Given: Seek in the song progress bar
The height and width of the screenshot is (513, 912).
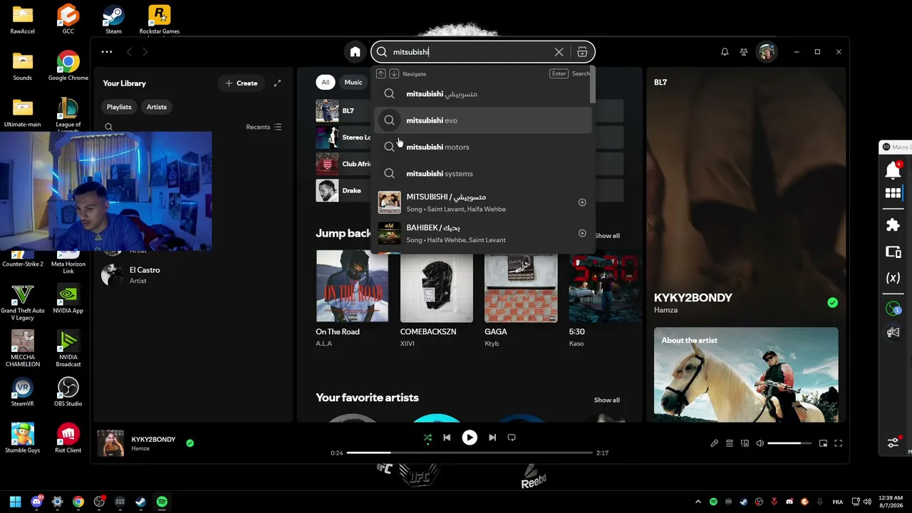Looking at the screenshot, I should pyautogui.click(x=470, y=452).
